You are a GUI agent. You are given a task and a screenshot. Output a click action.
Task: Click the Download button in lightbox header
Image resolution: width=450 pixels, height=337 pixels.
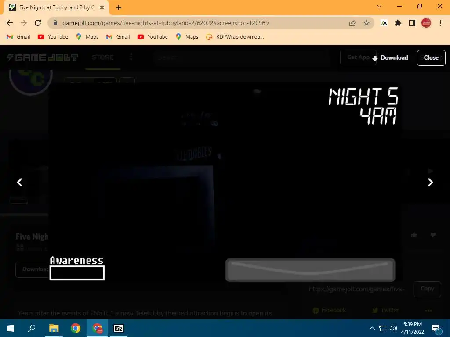pos(390,57)
